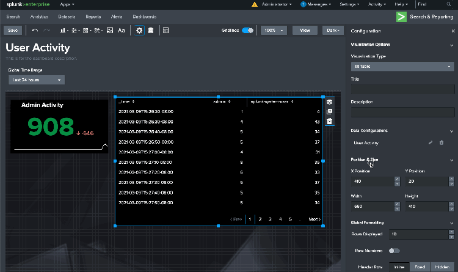This screenshot has width=458, height=272.
Task: Click the trash icon beside the table
Action: click(329, 122)
